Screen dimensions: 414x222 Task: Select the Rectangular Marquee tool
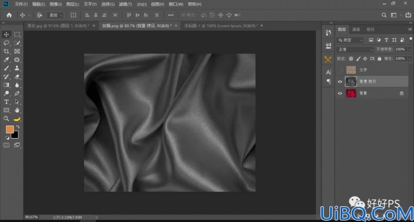(17, 35)
